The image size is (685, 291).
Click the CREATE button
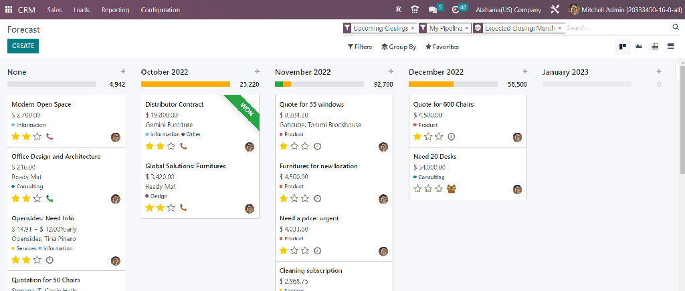point(23,46)
